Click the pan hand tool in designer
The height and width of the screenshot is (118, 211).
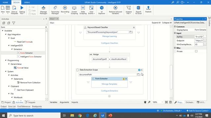[145, 102]
